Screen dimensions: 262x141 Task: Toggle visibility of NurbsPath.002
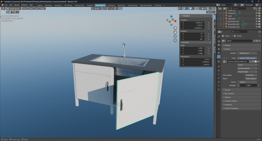256,24
